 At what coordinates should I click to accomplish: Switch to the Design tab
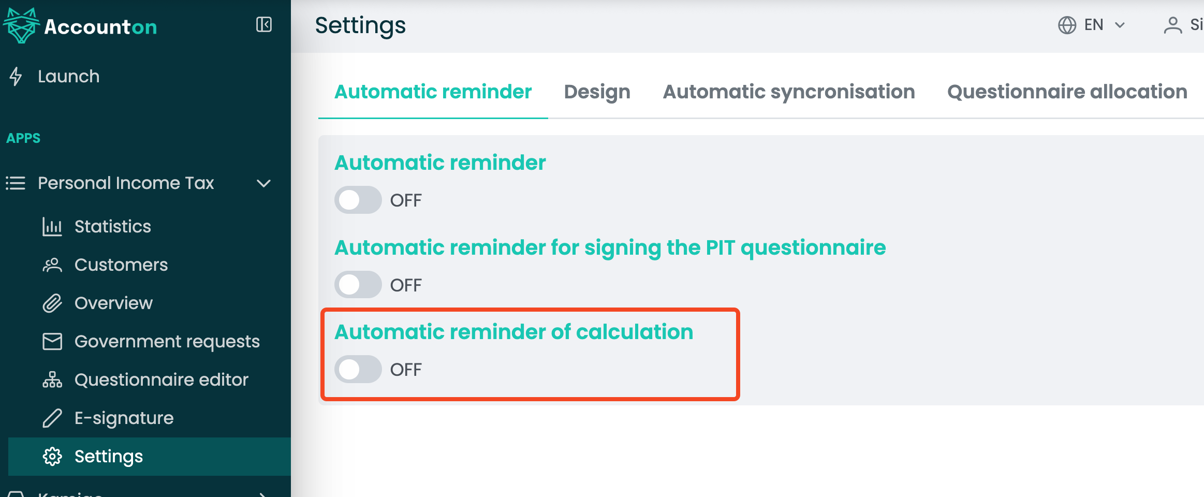(597, 92)
